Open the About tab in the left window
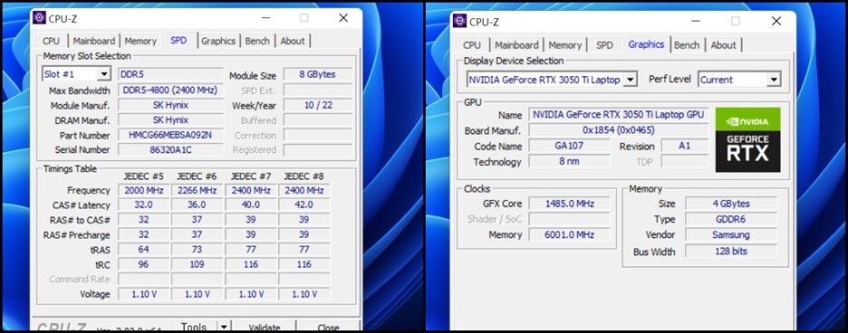This screenshot has height=333, width=848. click(x=293, y=41)
